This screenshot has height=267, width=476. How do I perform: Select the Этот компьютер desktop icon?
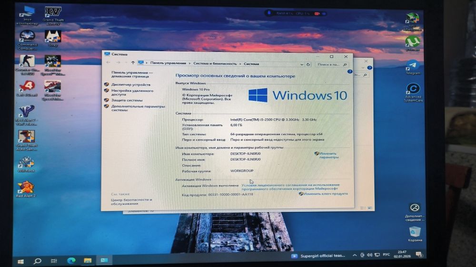[x=27, y=16]
